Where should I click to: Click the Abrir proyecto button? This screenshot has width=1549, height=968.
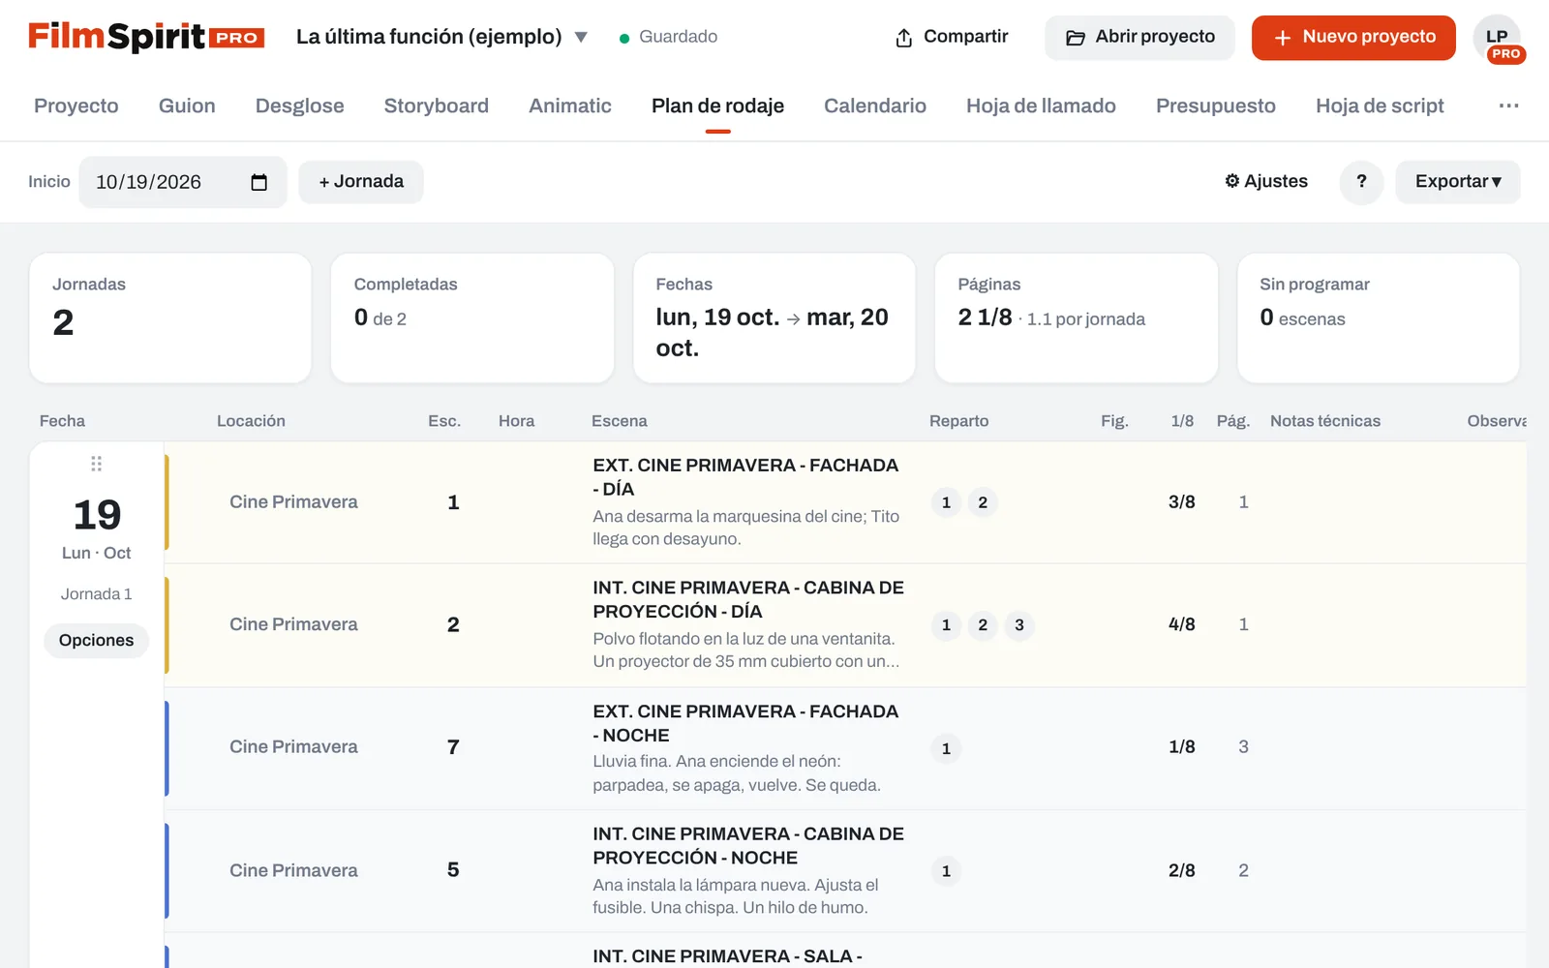click(x=1139, y=38)
